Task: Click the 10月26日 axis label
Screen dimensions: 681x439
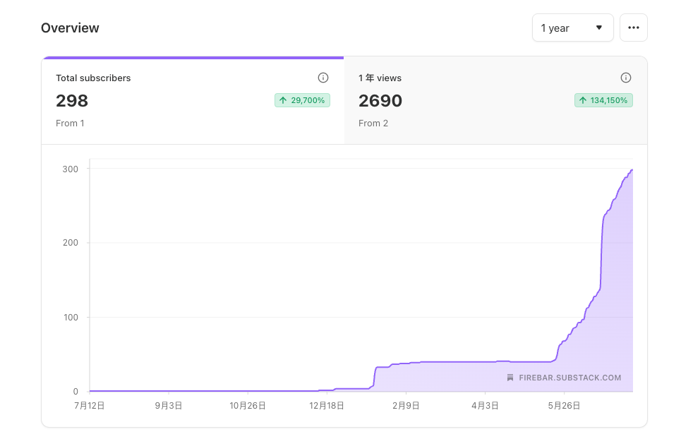Action: (x=248, y=406)
